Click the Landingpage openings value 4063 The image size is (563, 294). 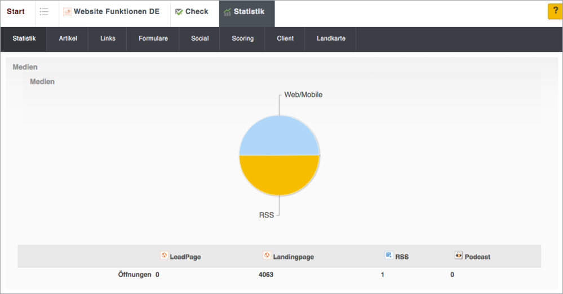point(265,275)
